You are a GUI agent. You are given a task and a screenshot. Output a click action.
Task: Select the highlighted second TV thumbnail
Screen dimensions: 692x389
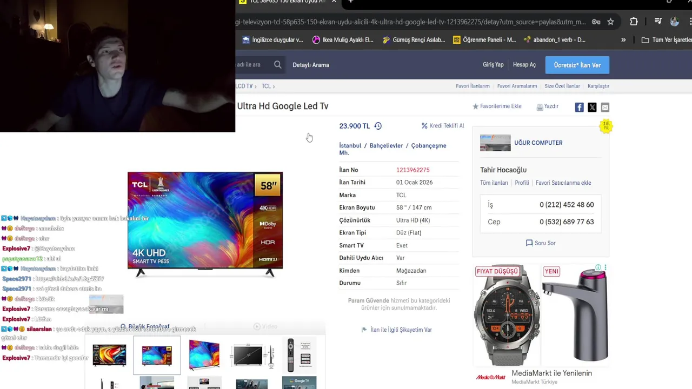[157, 356]
